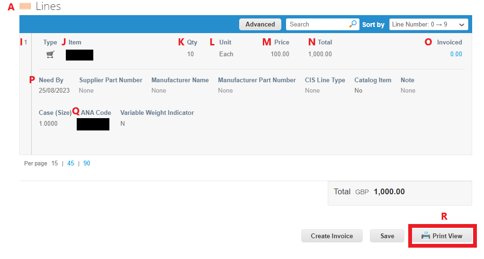Click the Catalog Item value No

(x=359, y=91)
